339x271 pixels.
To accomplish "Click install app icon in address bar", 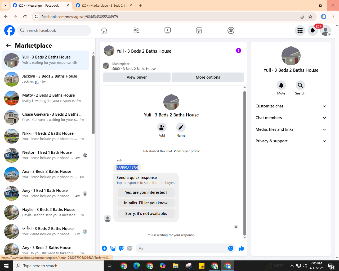I will (302, 17).
